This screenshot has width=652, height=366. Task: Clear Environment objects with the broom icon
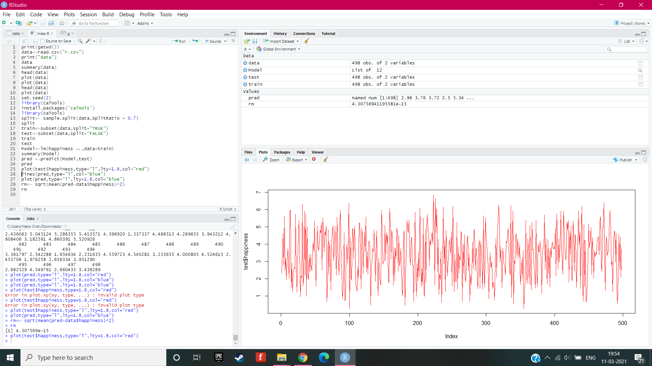(307, 41)
